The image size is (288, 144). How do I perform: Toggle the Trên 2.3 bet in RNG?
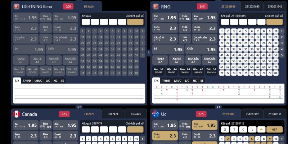[165, 28]
